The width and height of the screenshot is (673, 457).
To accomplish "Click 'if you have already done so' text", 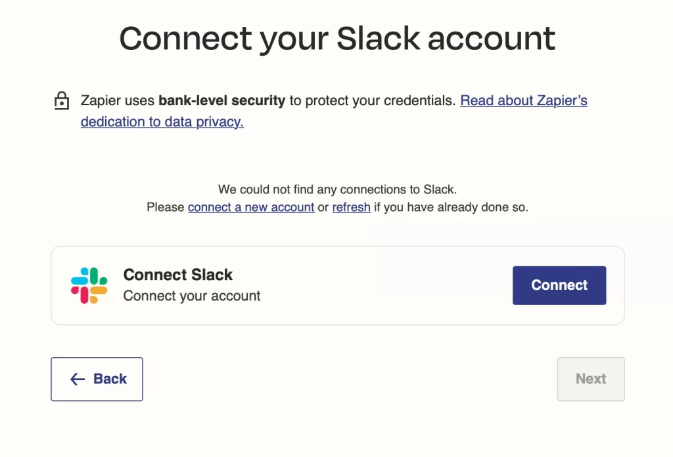I will coord(451,207).
